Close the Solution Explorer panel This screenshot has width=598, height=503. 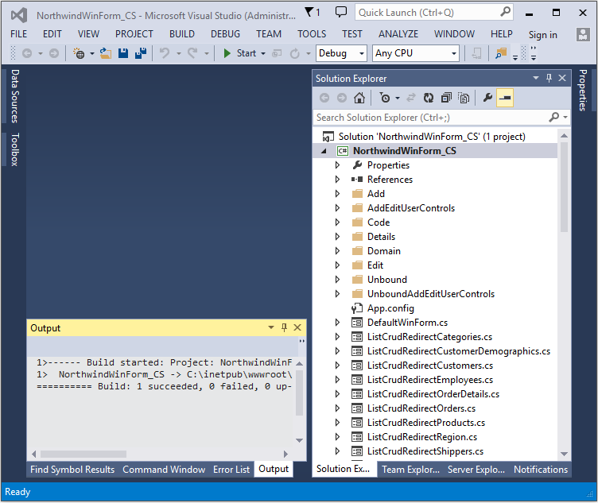click(x=562, y=78)
